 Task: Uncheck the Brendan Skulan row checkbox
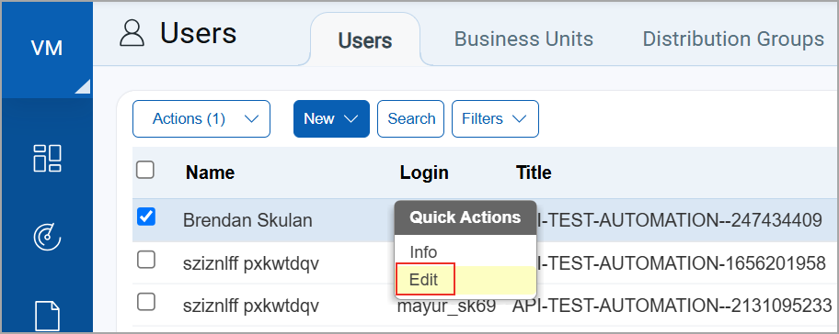pyautogui.click(x=146, y=217)
